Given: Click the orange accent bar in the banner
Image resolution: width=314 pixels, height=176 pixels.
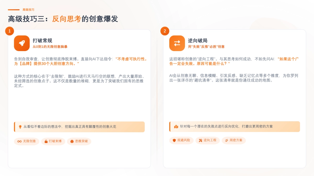Looking at the screenshot, I should click(14, 126).
